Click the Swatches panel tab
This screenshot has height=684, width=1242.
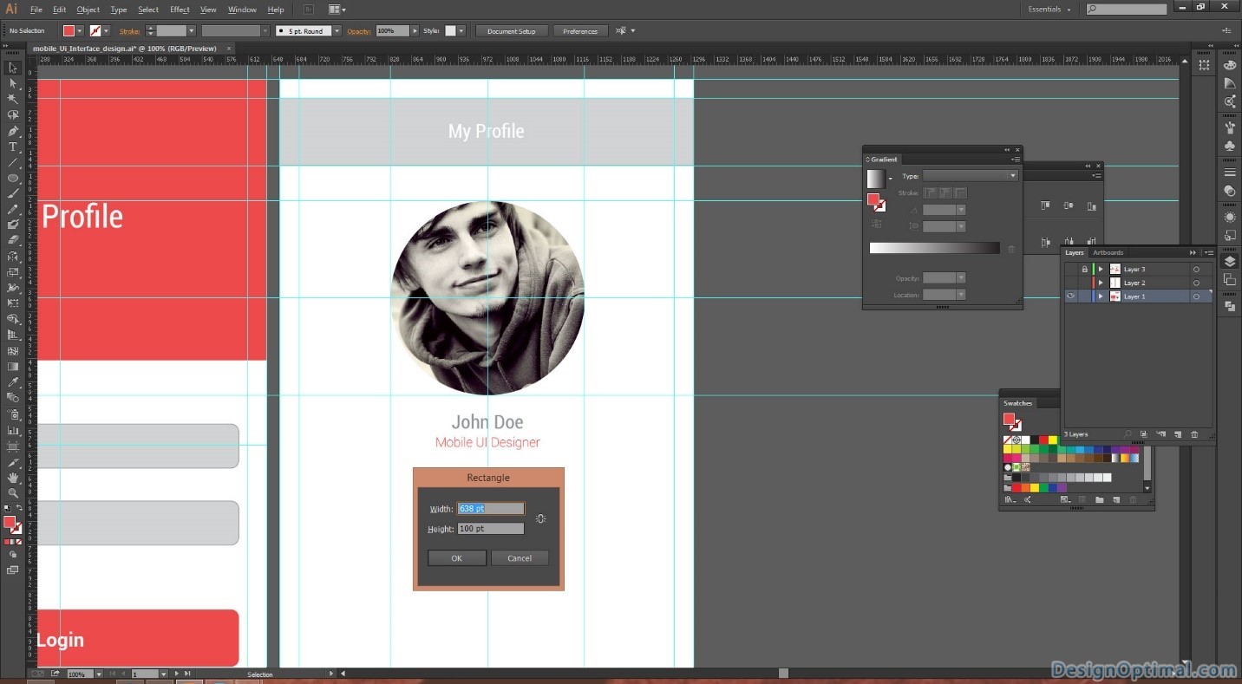(1018, 403)
